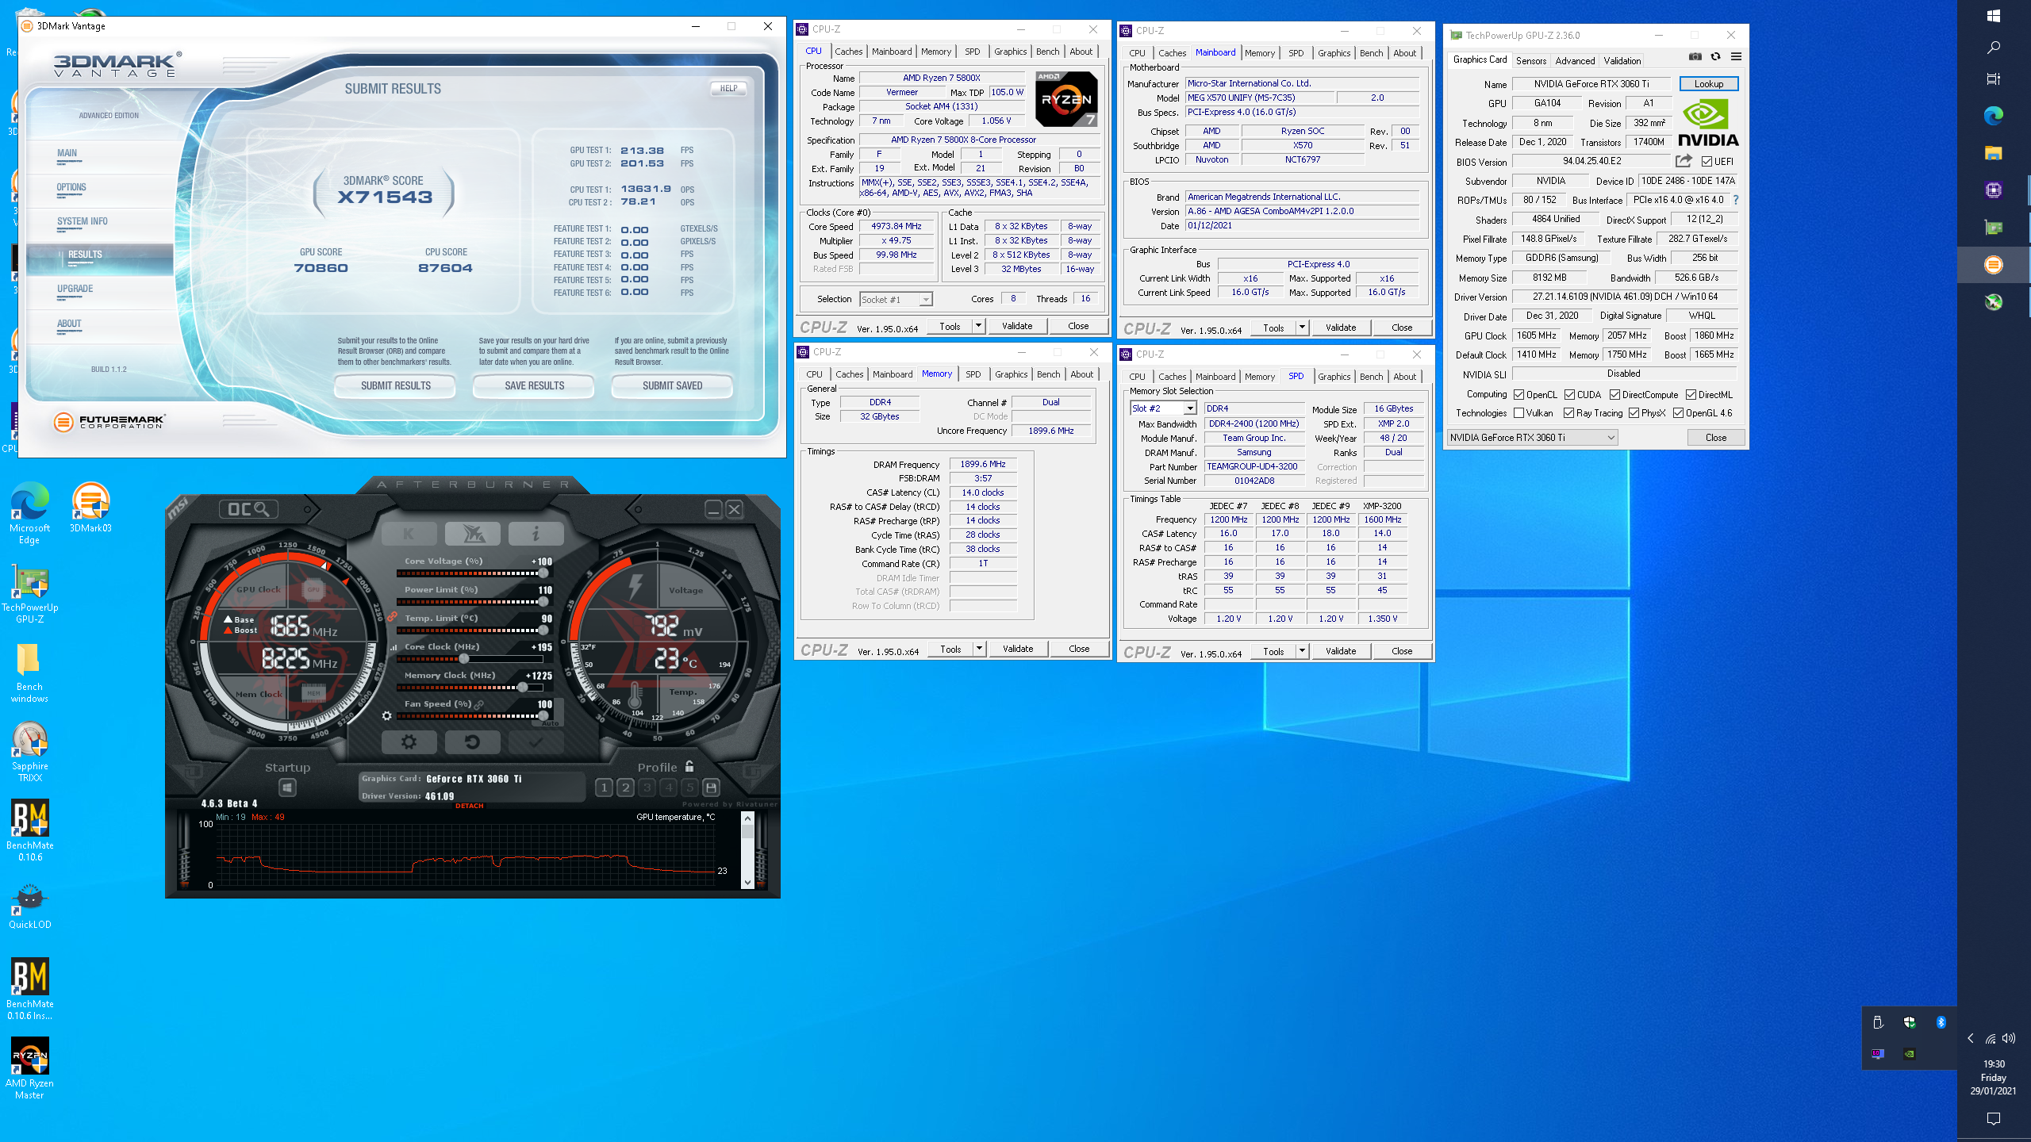Click the volume icon in the system tray
2031x1142 pixels.
pos(2008,1038)
